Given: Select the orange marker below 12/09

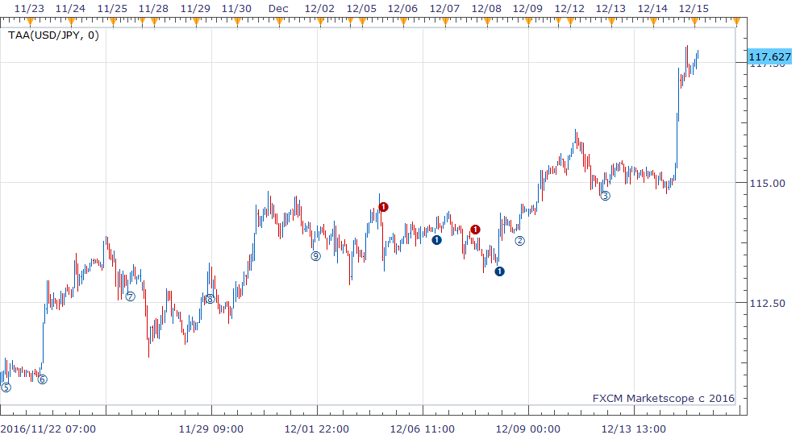Looking at the screenshot, I should click(528, 22).
